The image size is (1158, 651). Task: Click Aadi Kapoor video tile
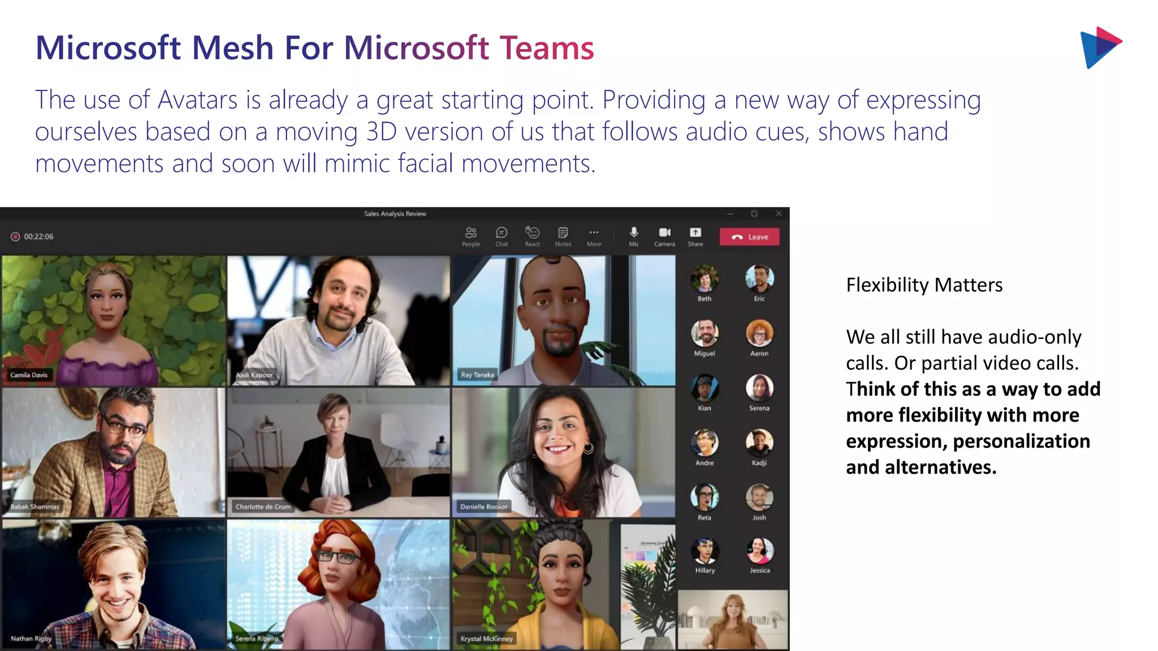(x=338, y=320)
